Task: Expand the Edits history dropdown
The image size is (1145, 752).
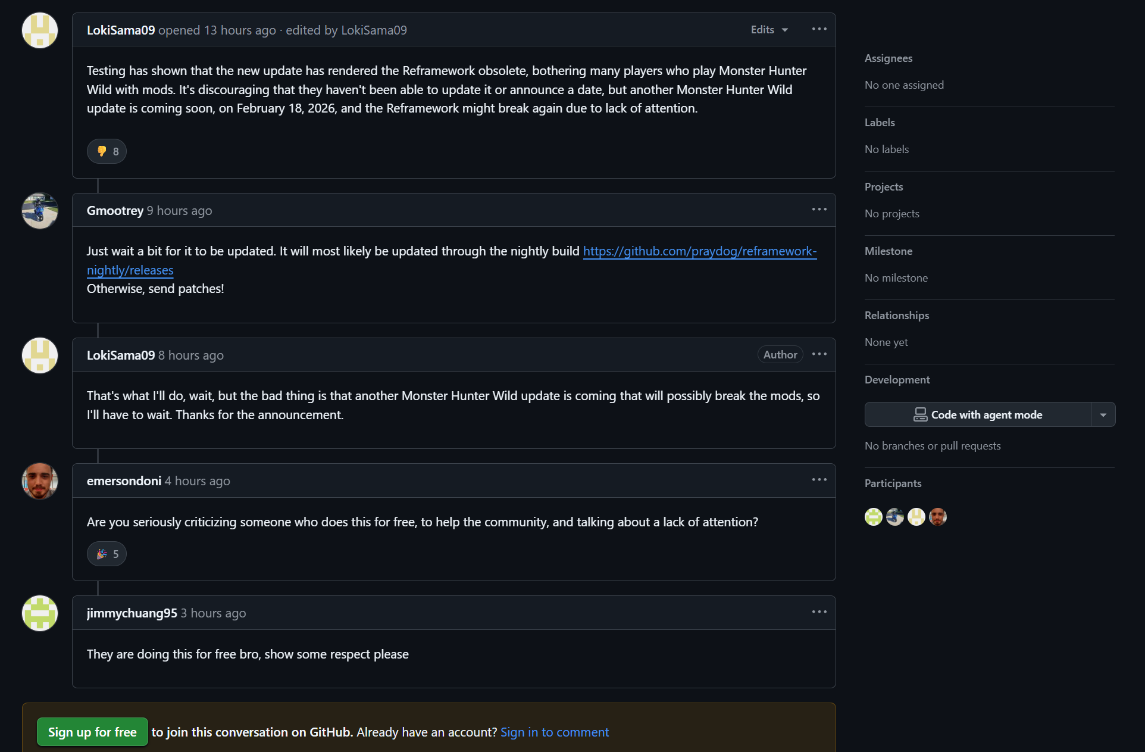Action: pyautogui.click(x=769, y=30)
